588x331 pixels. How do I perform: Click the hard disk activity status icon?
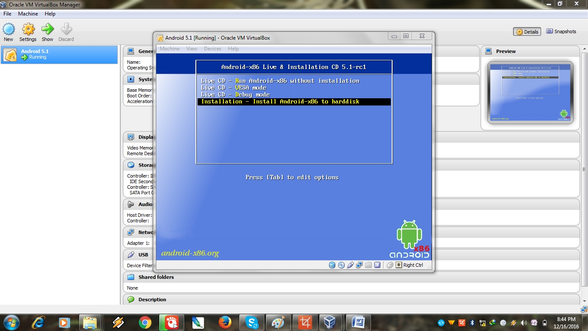(332, 265)
